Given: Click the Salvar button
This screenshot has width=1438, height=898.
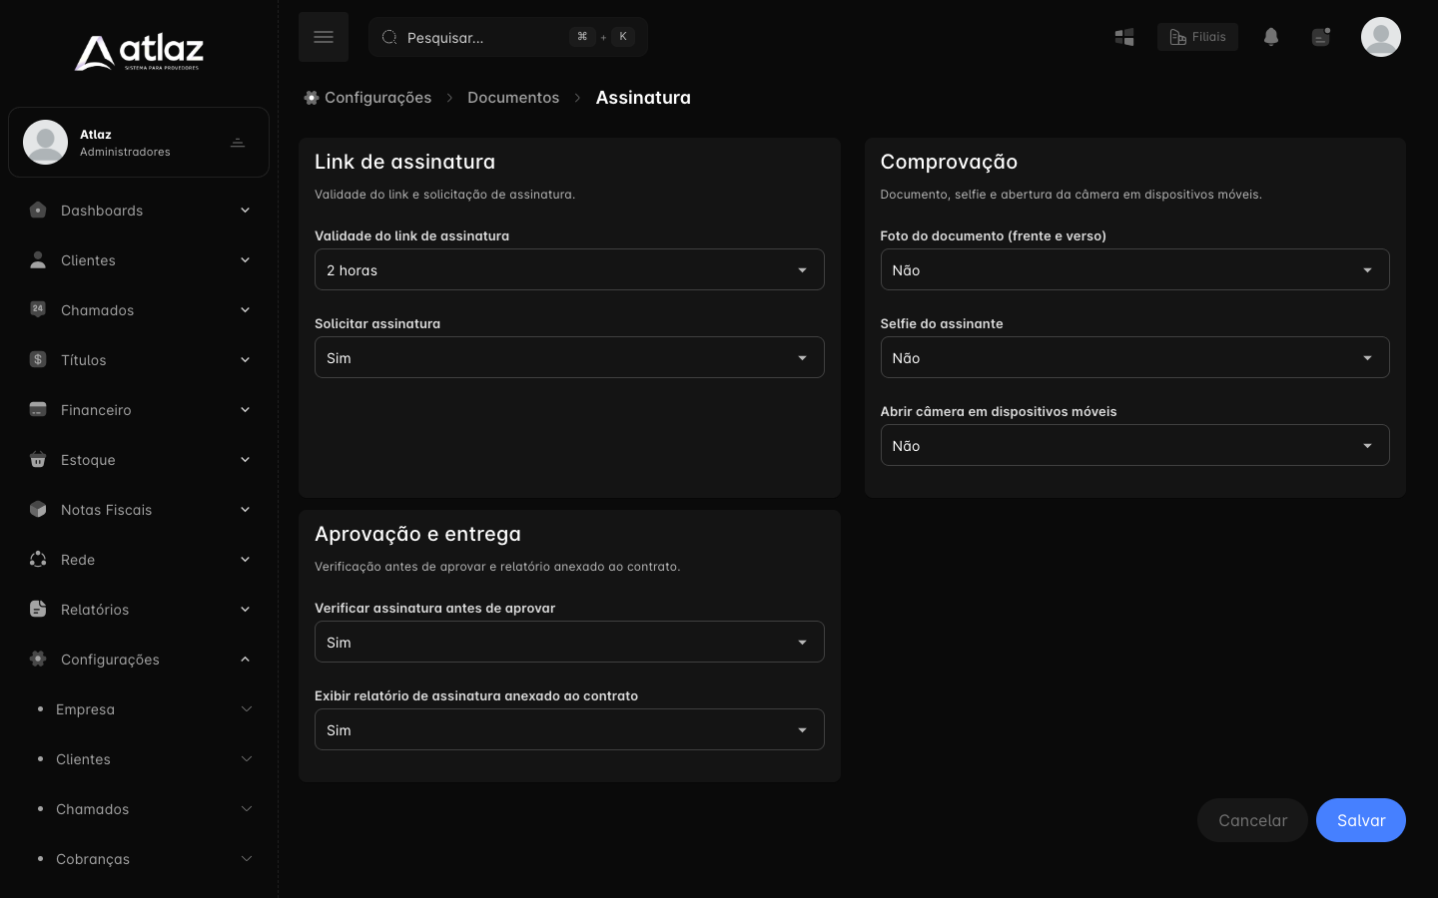Looking at the screenshot, I should tap(1361, 820).
